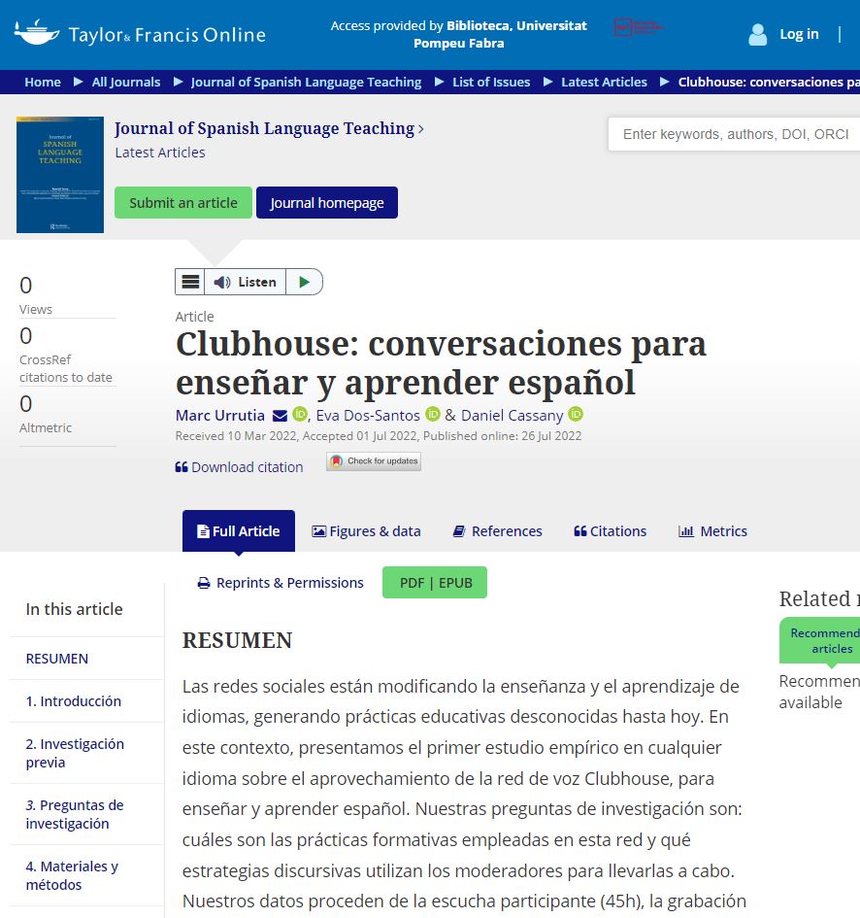Click CrossRef citations to date label
The height and width of the screenshot is (918, 860).
coord(66,368)
